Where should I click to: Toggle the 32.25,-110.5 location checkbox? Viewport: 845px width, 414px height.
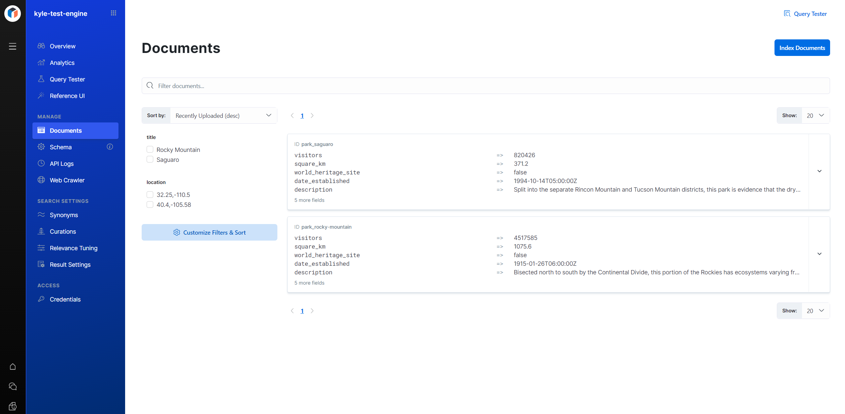pyautogui.click(x=150, y=195)
